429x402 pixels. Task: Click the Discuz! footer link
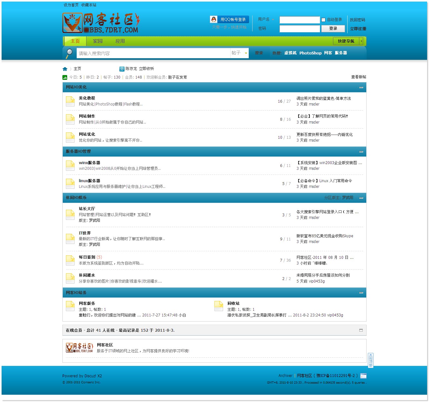pyautogui.click(x=90, y=376)
